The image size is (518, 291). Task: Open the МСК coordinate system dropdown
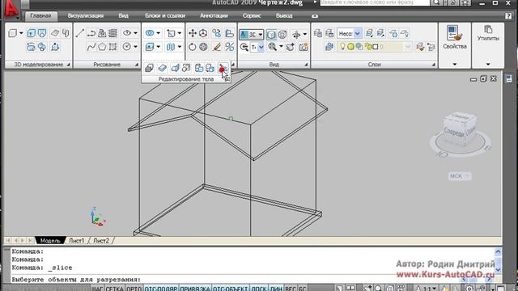coord(460,176)
